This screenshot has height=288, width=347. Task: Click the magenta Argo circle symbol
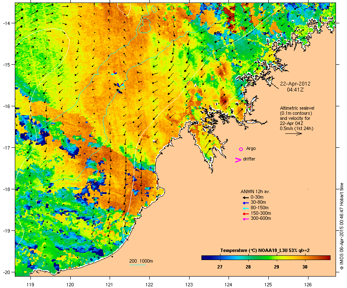coord(241,149)
